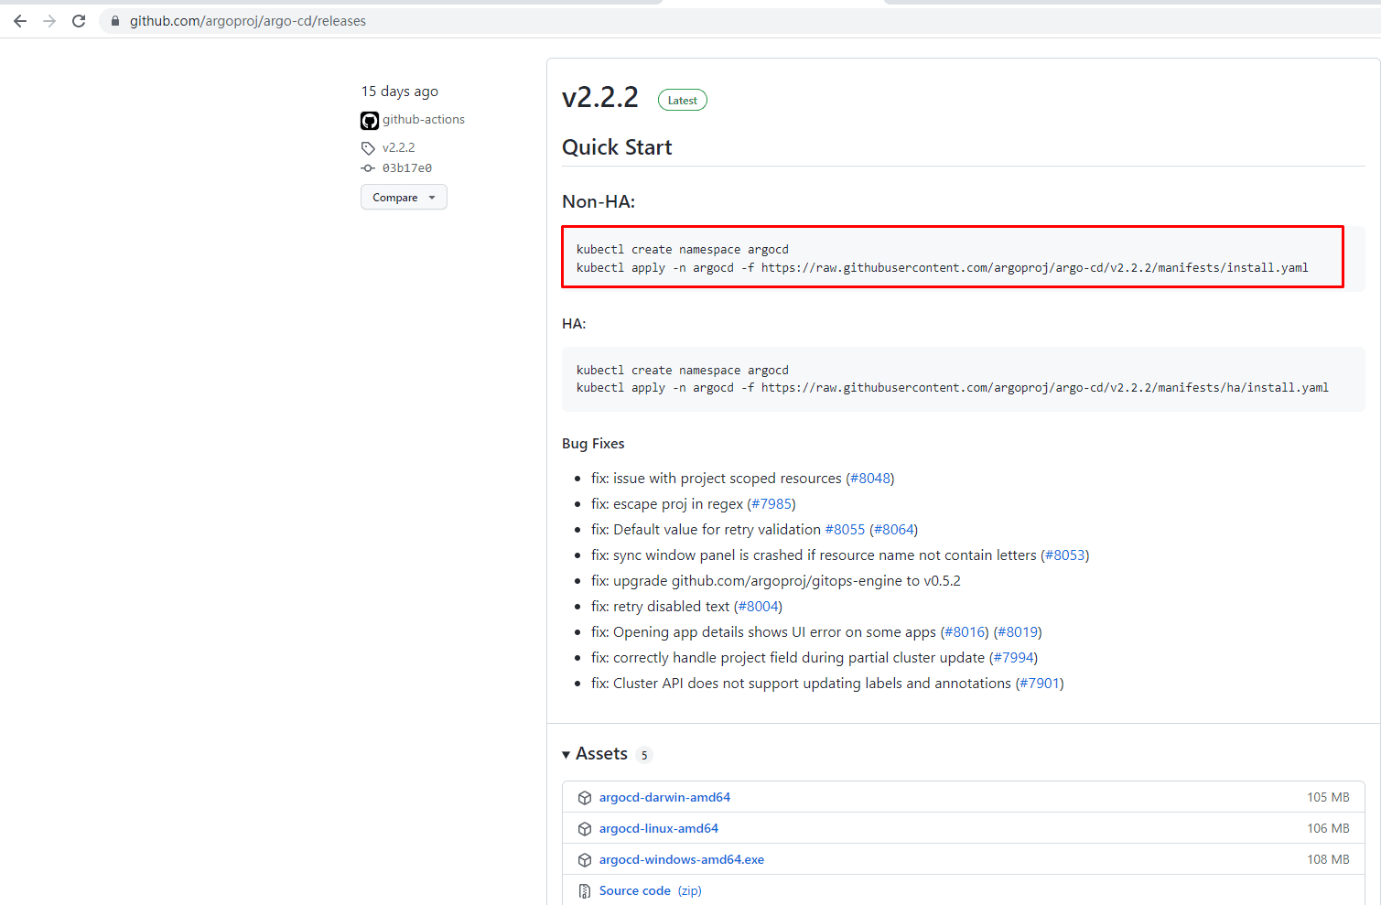Click package icon for argocd-darwin-amd64
This screenshot has height=905, width=1381.
tap(585, 798)
